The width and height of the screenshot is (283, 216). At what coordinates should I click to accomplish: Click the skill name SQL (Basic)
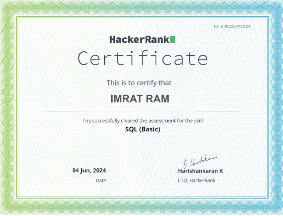[x=143, y=129]
